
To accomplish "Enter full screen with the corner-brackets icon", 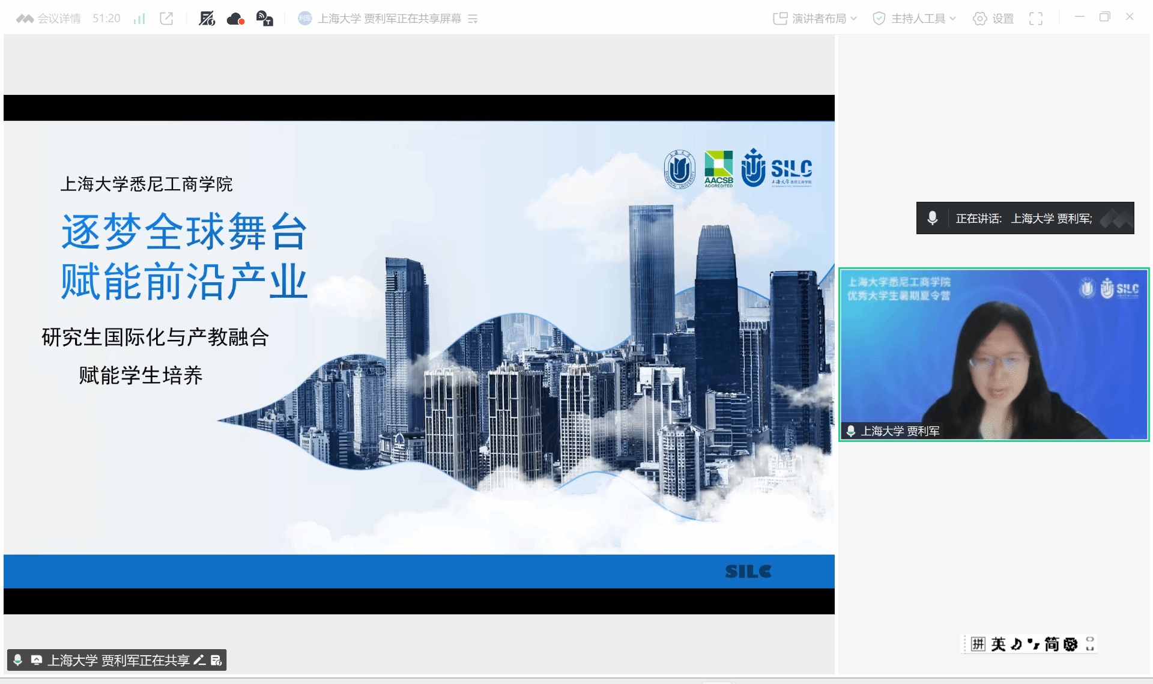I will [x=1036, y=19].
